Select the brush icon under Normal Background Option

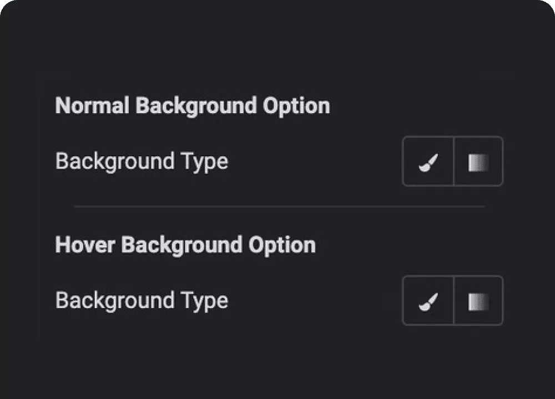pyautogui.click(x=428, y=161)
